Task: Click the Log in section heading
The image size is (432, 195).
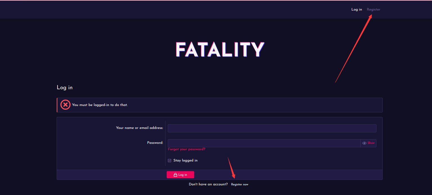Action: click(x=64, y=88)
